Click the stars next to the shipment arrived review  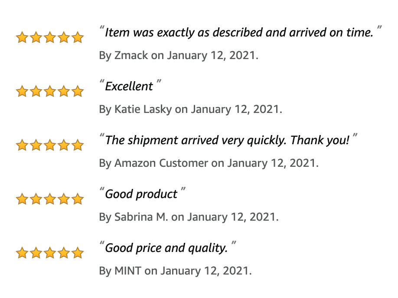50,145
